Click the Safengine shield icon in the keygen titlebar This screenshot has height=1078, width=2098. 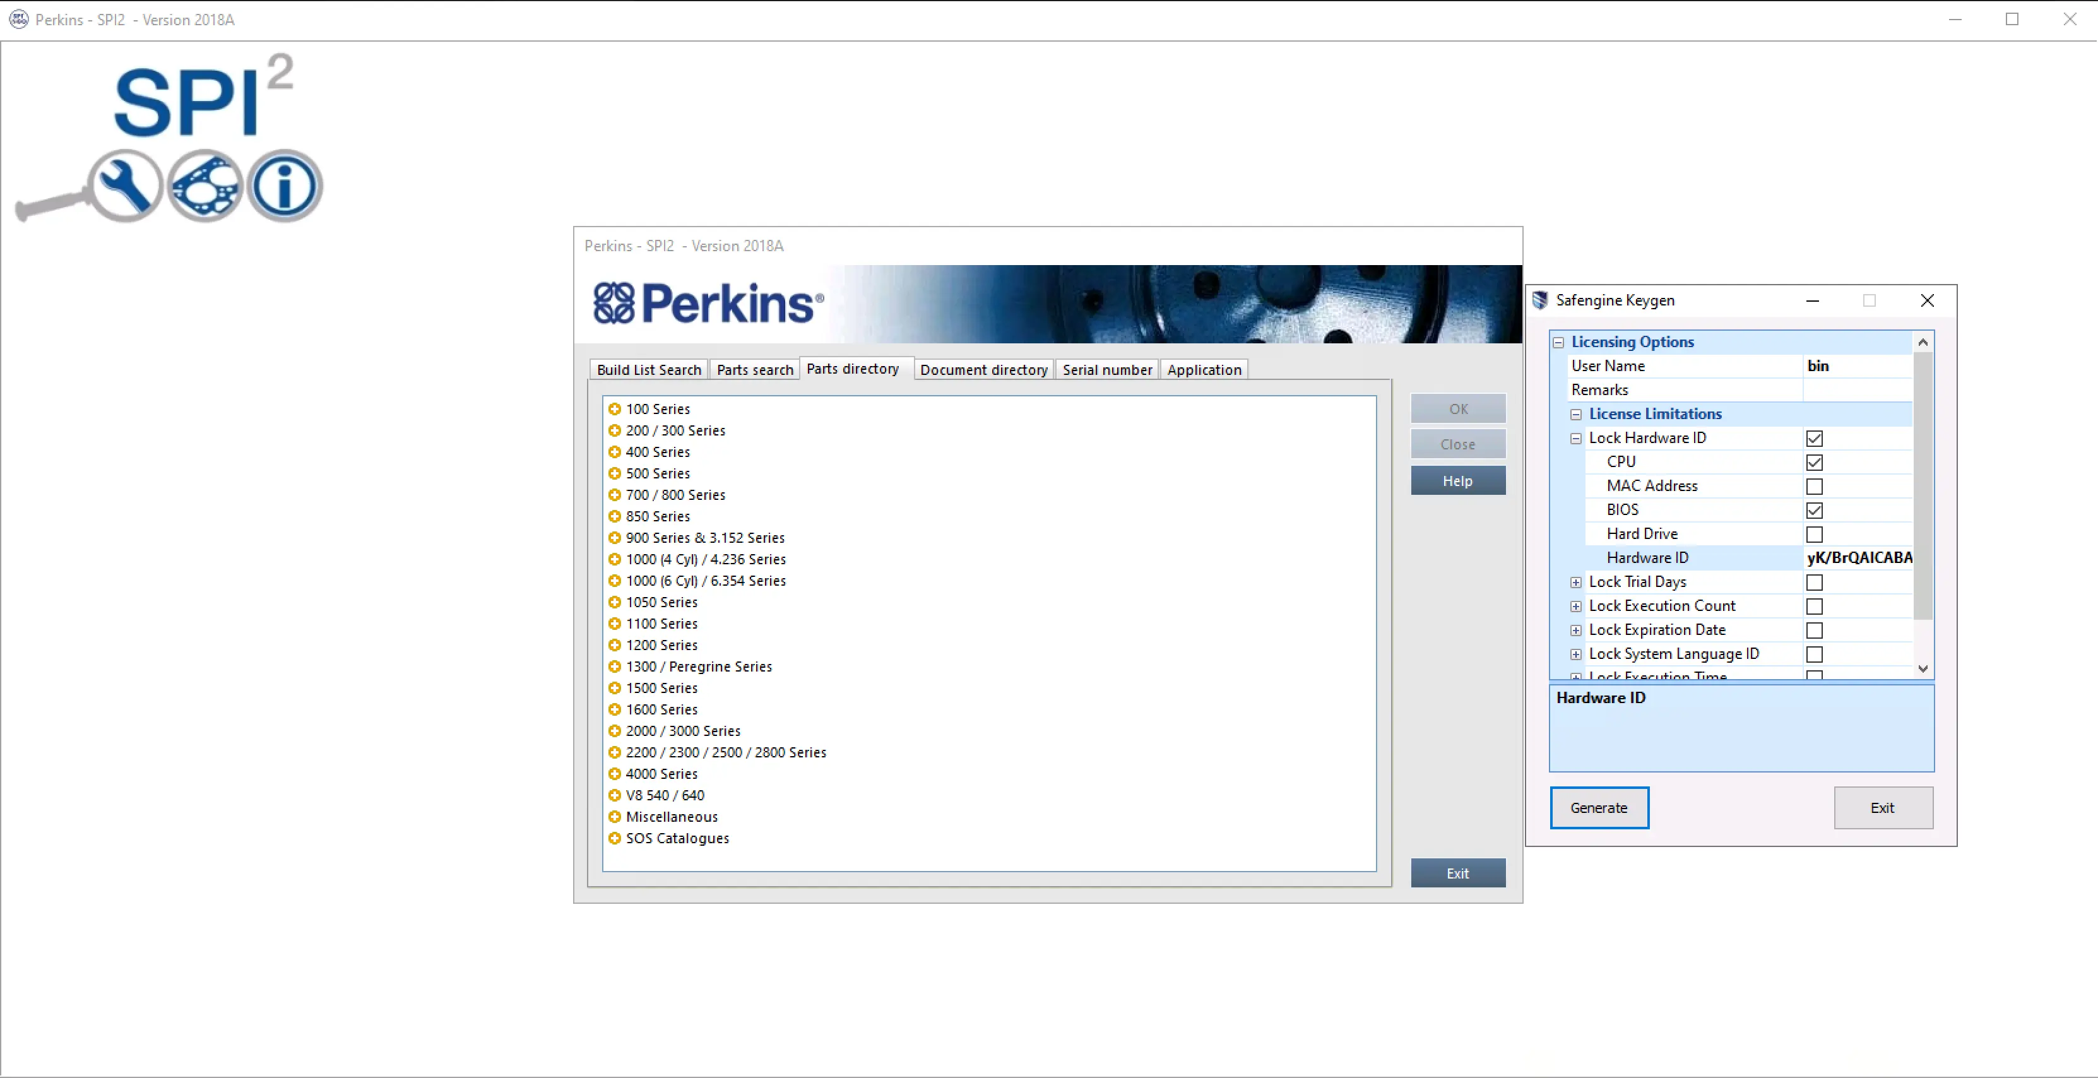tap(1540, 300)
